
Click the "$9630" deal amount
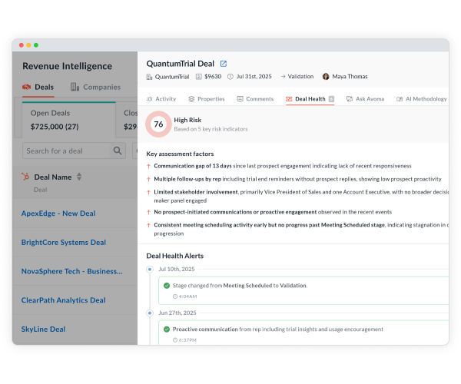click(x=213, y=77)
